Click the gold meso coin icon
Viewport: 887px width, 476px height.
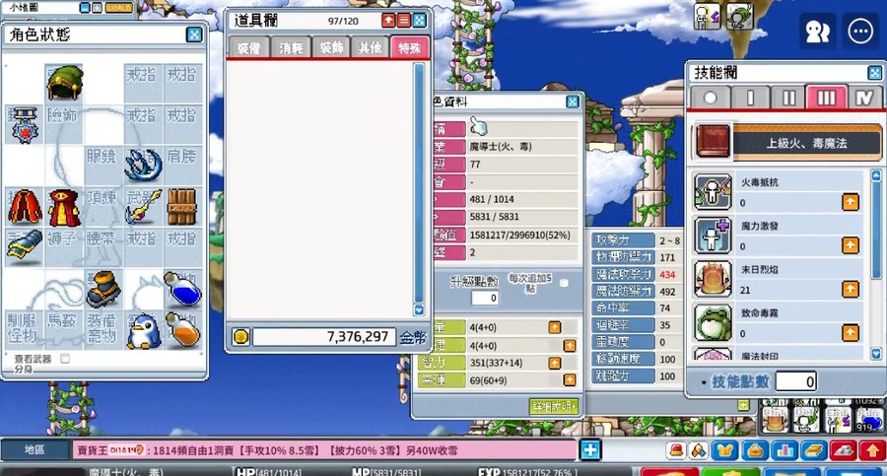click(240, 337)
